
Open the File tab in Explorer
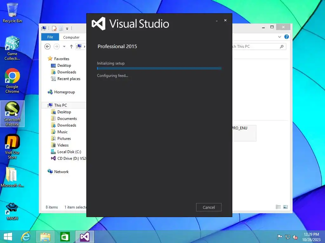coord(50,37)
